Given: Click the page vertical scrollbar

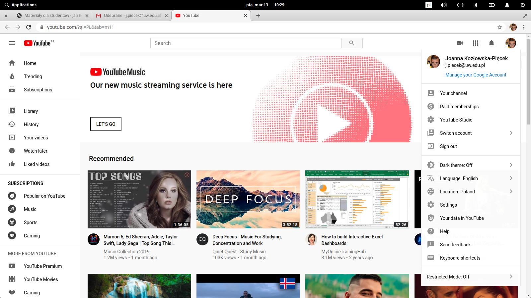Looking at the screenshot, I should point(528,81).
